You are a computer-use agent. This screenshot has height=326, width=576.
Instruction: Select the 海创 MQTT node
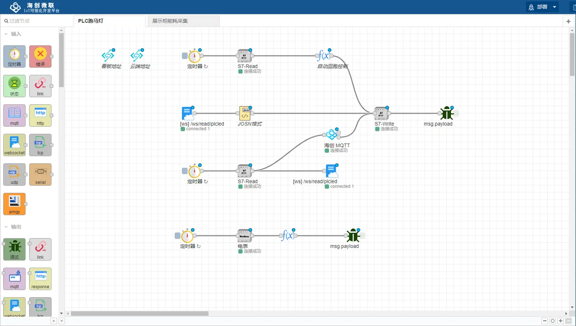point(332,134)
